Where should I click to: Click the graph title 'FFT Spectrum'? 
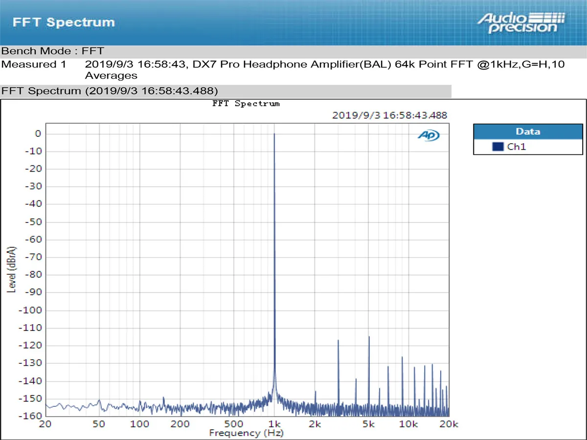click(x=246, y=104)
